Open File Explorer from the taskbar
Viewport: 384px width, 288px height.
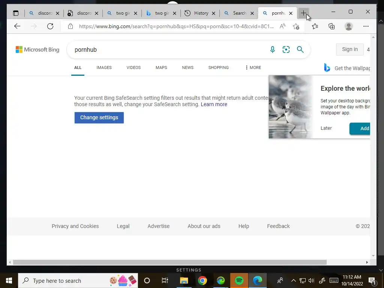(184, 280)
